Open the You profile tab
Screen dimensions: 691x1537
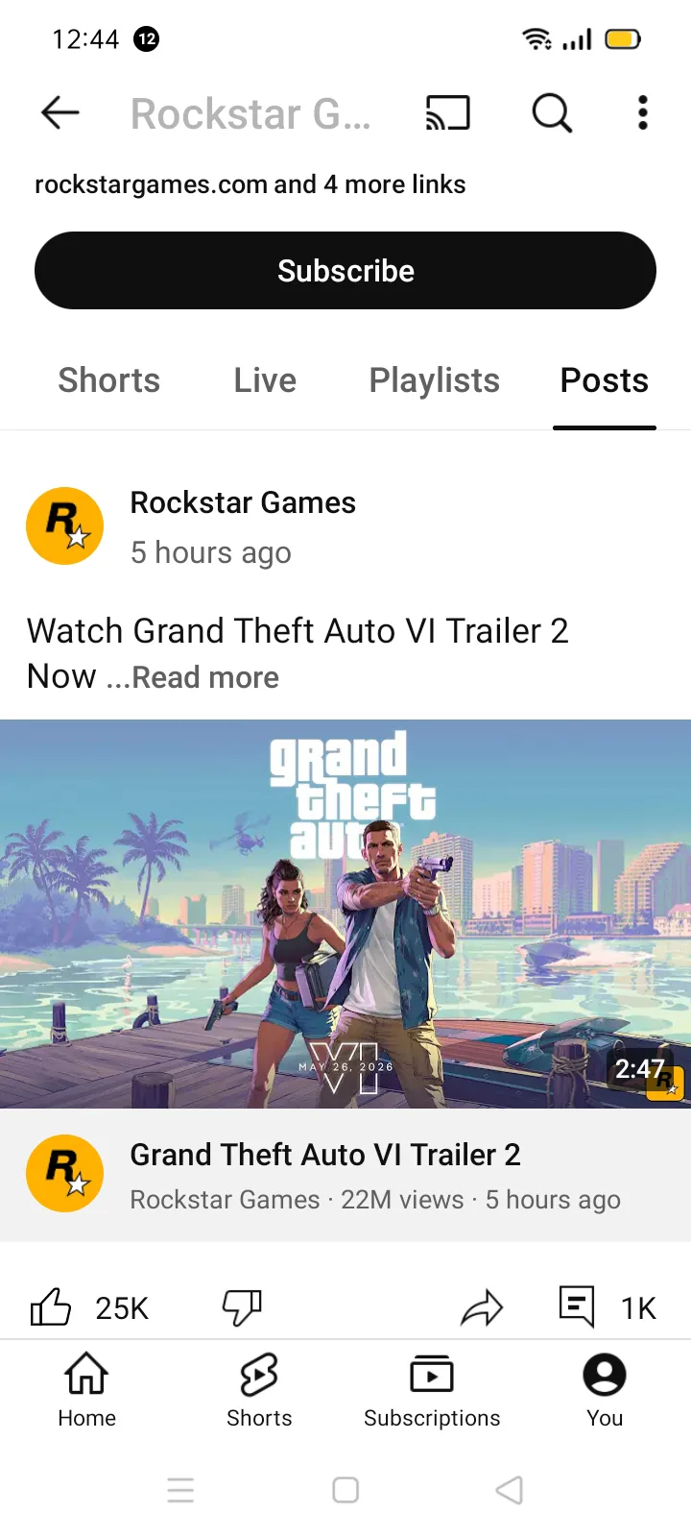[x=605, y=1390]
